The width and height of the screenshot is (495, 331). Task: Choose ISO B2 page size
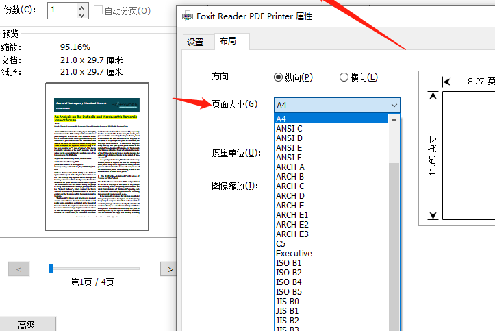pos(331,273)
